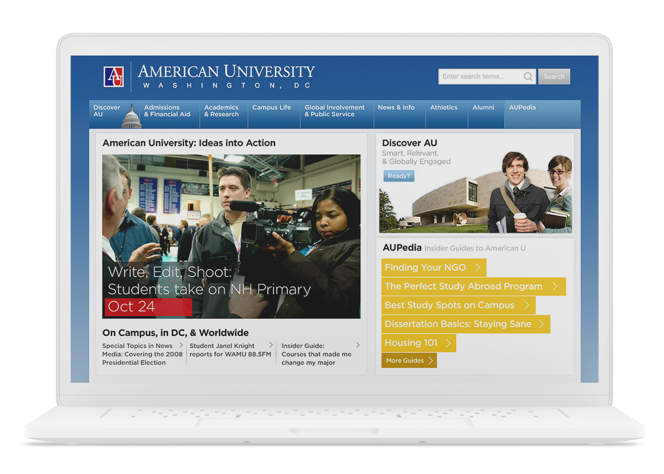Open Special Topics in News Media story
Image resolution: width=664 pixels, height=474 pixels.
(x=143, y=354)
